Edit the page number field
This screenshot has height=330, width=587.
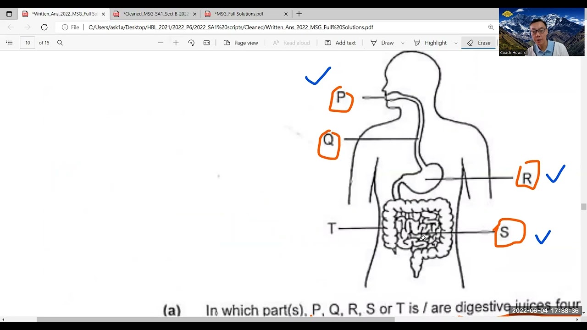[28, 43]
